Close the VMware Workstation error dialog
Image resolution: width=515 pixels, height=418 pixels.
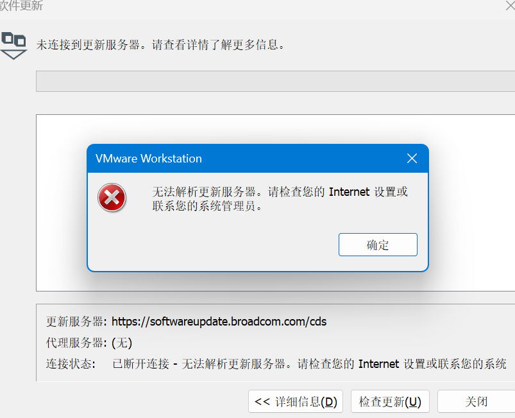click(412, 159)
